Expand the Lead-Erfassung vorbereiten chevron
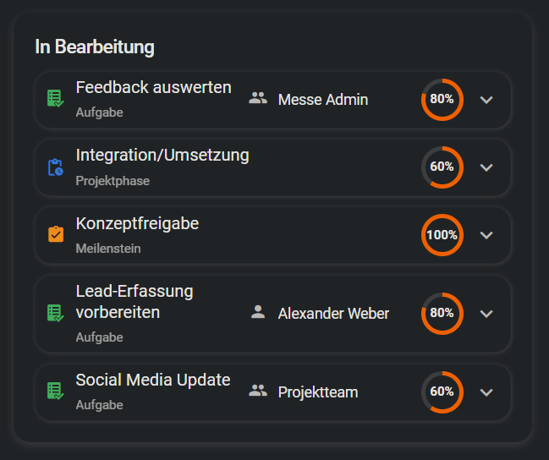Viewport: 549px width, 460px height. coord(486,313)
